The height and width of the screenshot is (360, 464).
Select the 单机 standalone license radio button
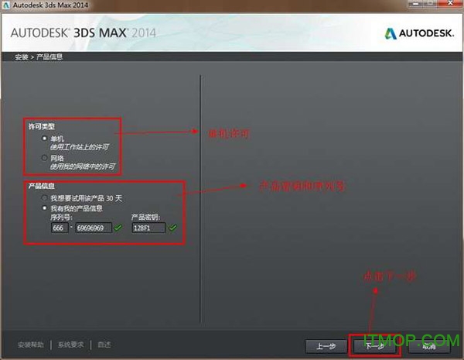[44, 138]
